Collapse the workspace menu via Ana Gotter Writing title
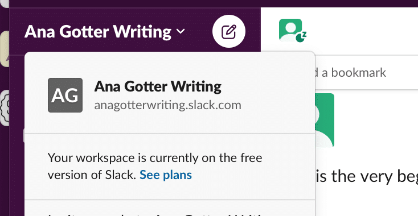 click(x=98, y=32)
